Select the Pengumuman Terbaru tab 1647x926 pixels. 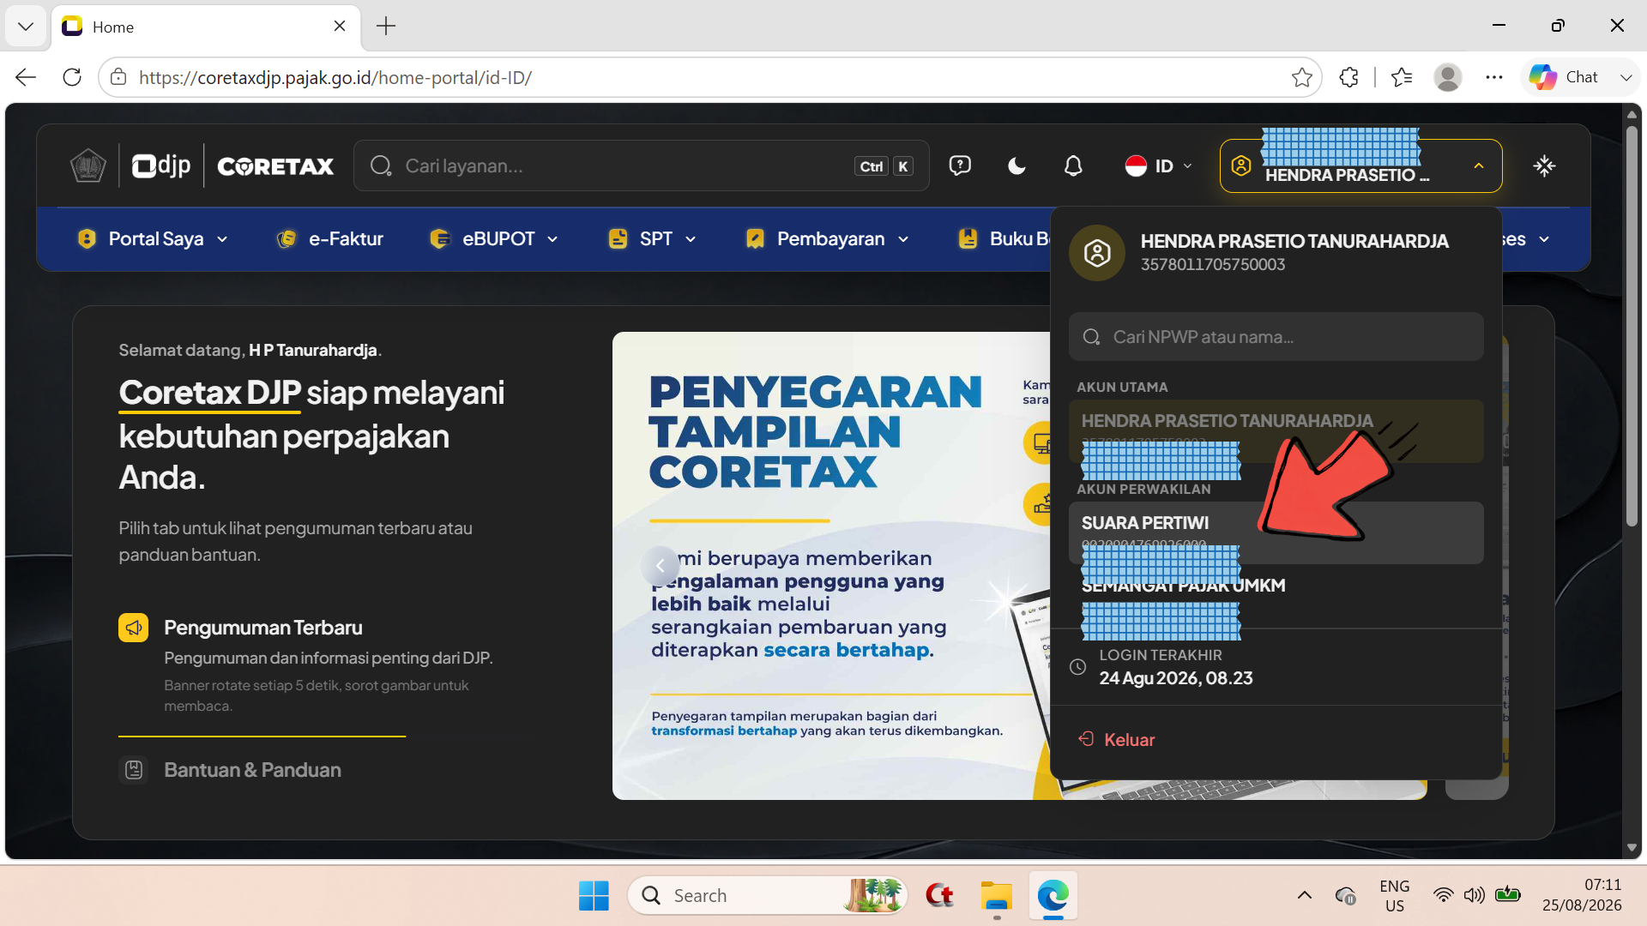tap(262, 628)
